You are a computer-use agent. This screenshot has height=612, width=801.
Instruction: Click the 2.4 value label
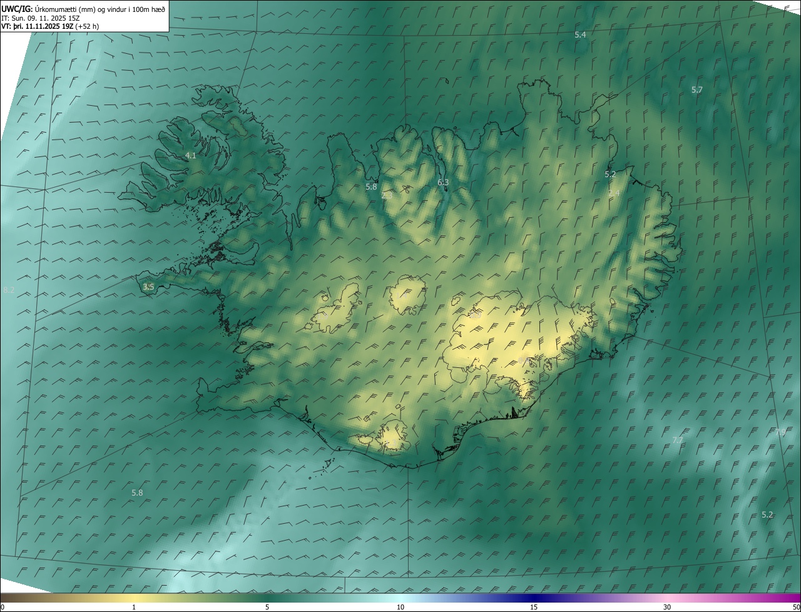click(x=614, y=194)
